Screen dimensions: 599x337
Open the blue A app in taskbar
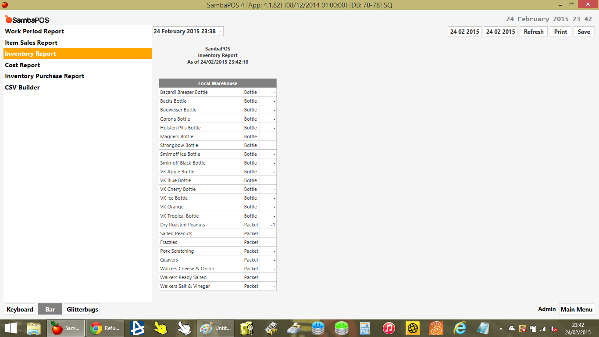click(137, 328)
